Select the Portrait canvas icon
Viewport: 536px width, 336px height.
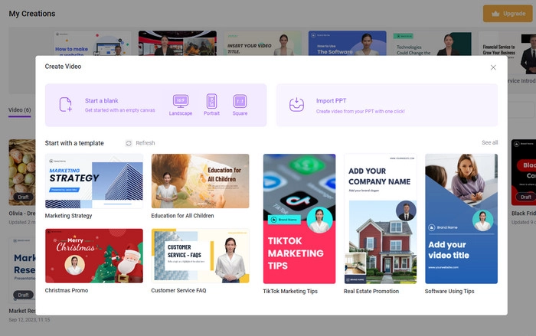pyautogui.click(x=212, y=101)
